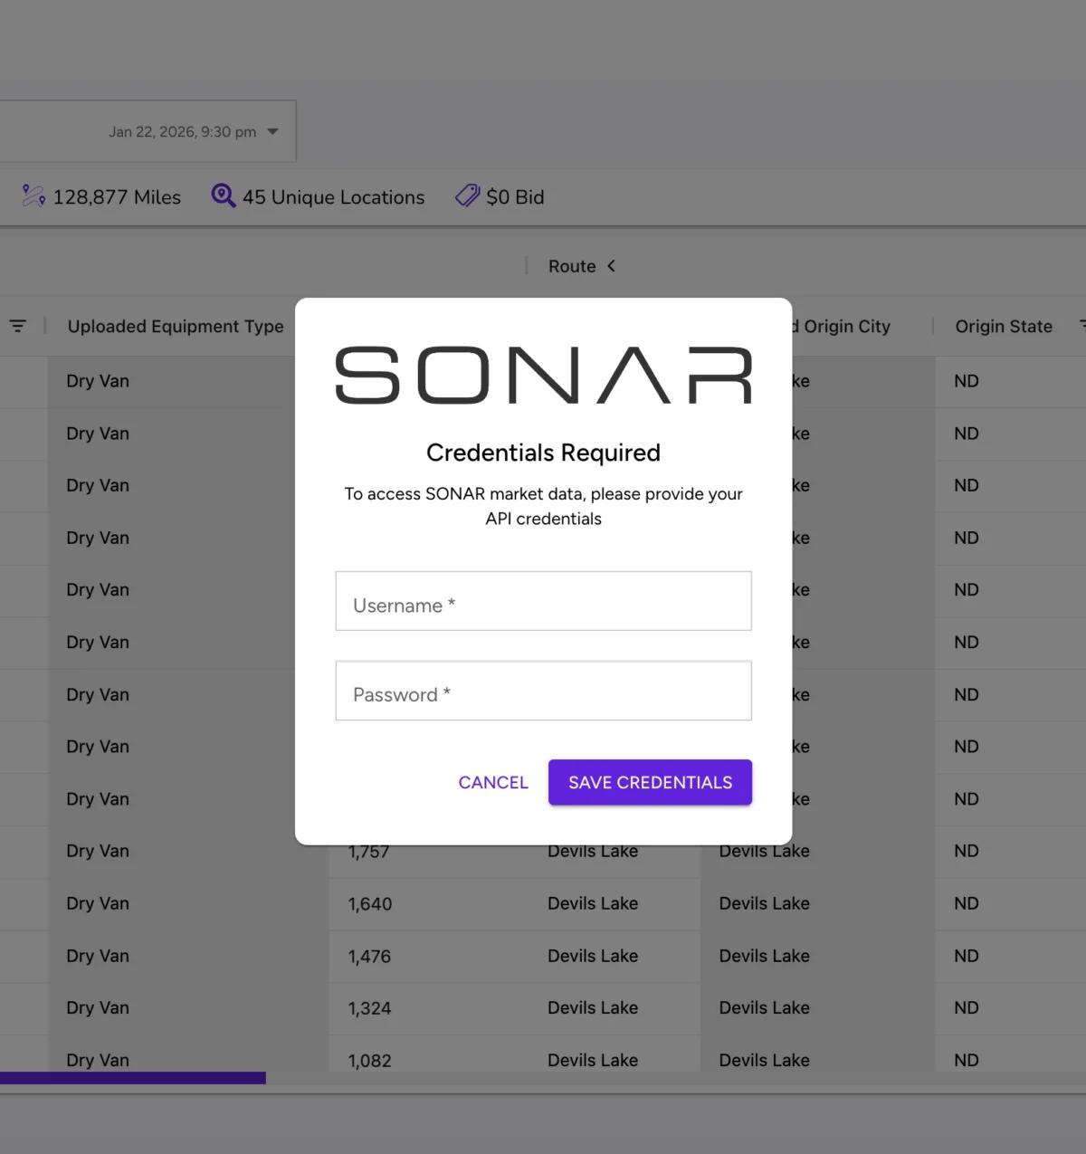Click the filter icon left of Uploaded Equipment Type
This screenshot has height=1154, width=1086.
click(18, 326)
